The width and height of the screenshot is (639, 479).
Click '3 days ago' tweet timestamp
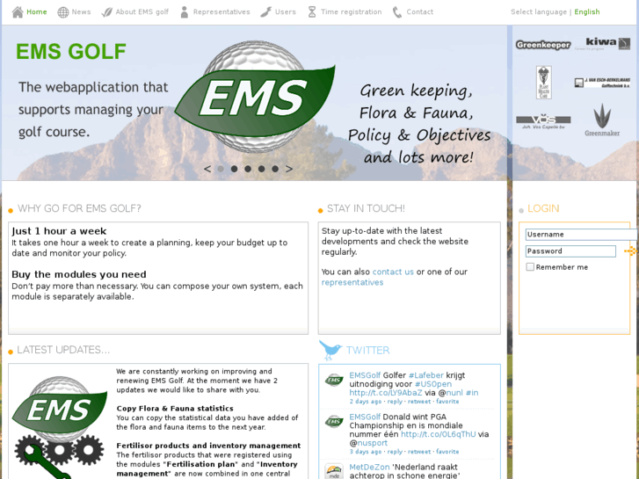pos(366,452)
